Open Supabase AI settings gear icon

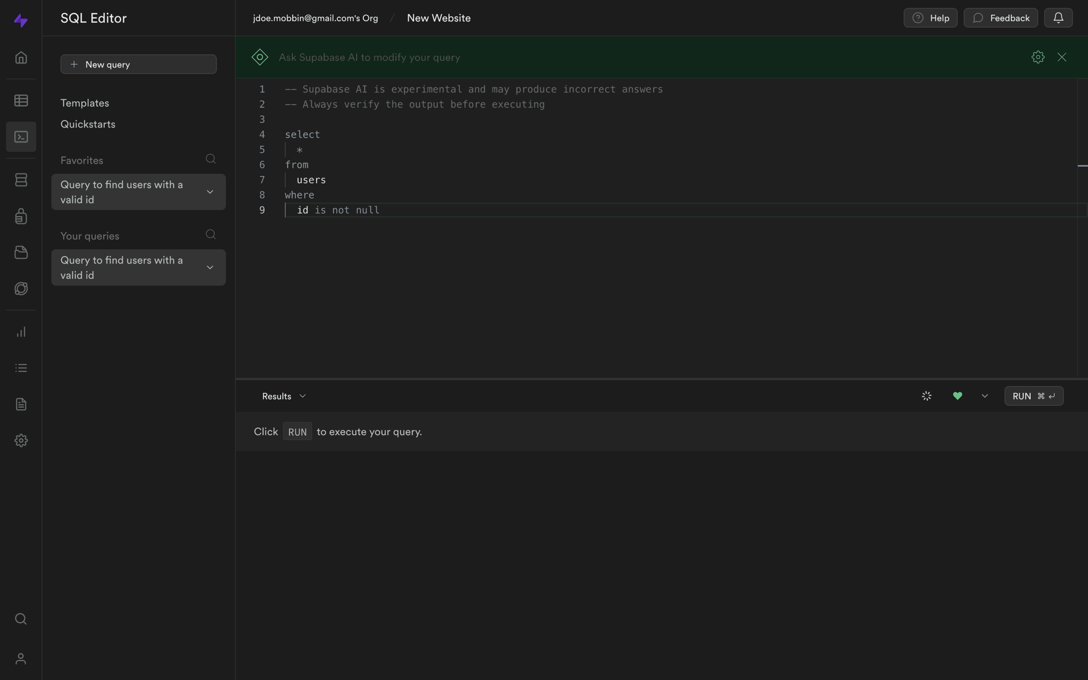[1038, 57]
